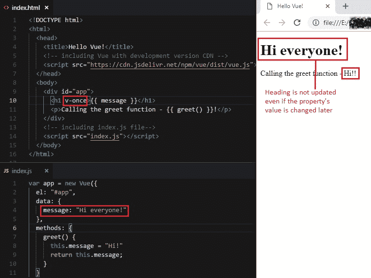Click the message: "Hi everyone!" data property
The image size is (371, 278).
point(85,210)
